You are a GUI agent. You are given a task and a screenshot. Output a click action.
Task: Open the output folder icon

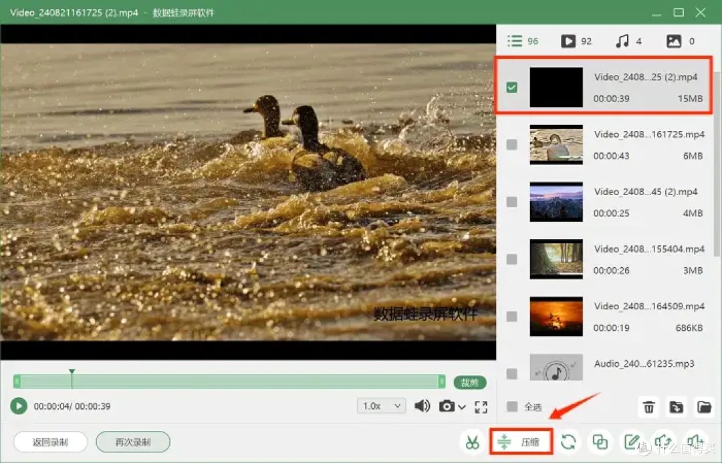coord(704,407)
